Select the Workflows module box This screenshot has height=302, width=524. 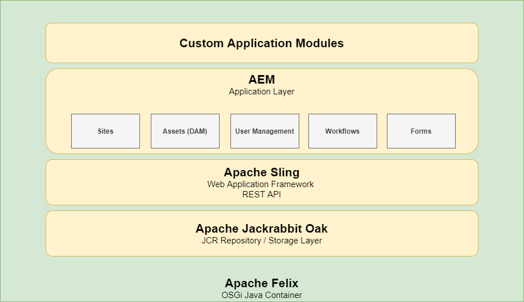coord(343,131)
